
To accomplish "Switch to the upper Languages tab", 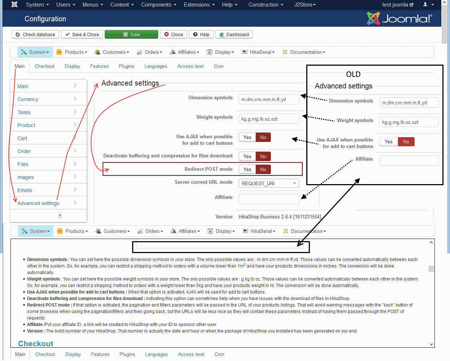I will [156, 66].
